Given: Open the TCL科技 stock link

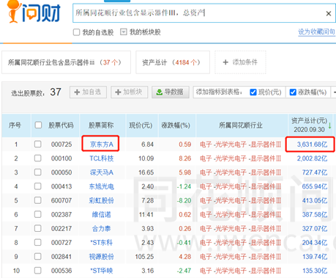Looking at the screenshot, I should click(x=102, y=158).
